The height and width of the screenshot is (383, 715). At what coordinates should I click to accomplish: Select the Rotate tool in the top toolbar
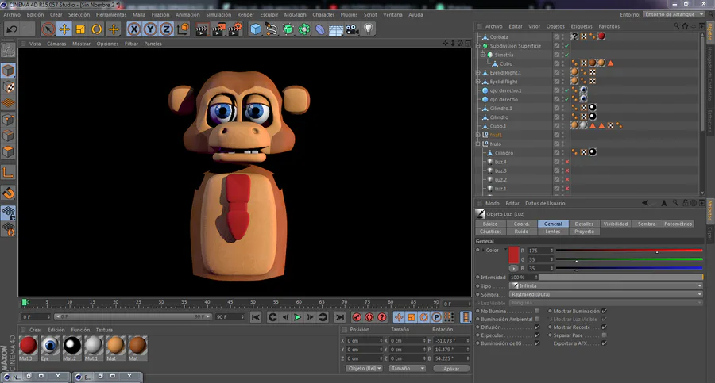click(x=97, y=29)
